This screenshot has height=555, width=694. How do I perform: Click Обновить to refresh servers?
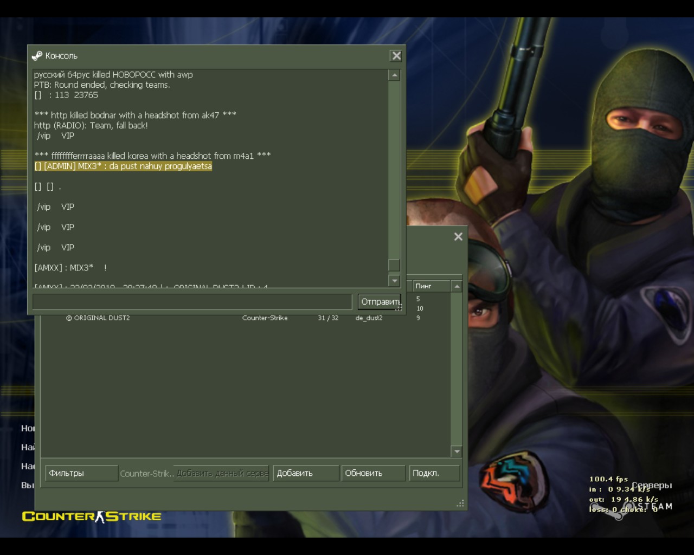pyautogui.click(x=373, y=473)
